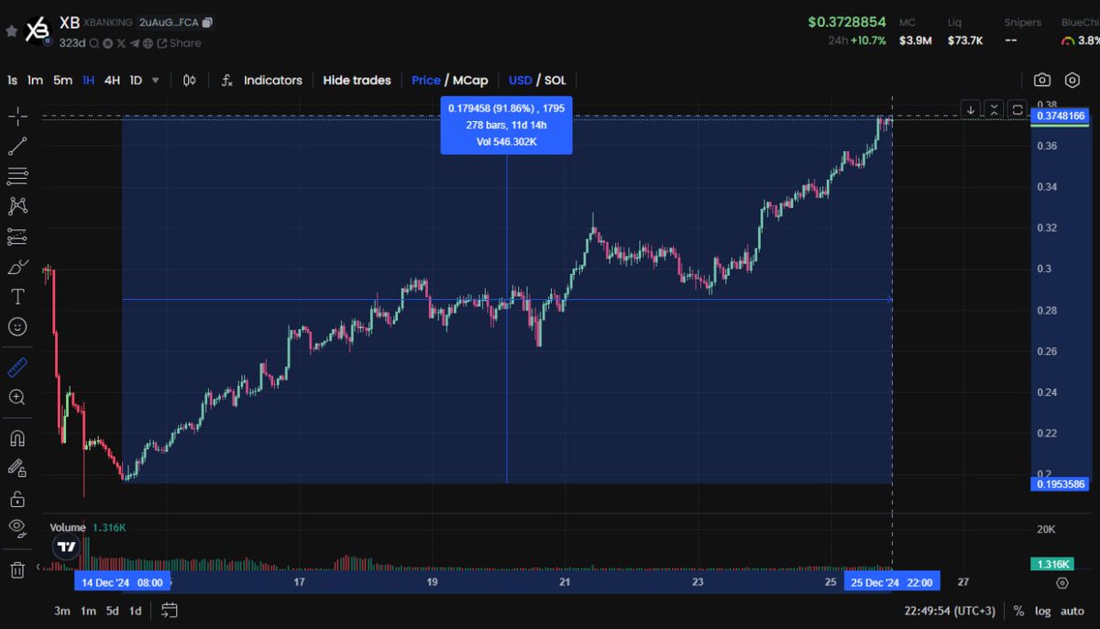Select the Fibonacci retracement tool
Screen dimensions: 1100x629
pos(17,176)
